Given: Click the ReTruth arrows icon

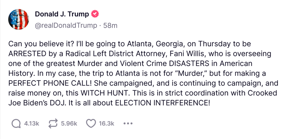Looking at the screenshot, I should pos(53,124).
